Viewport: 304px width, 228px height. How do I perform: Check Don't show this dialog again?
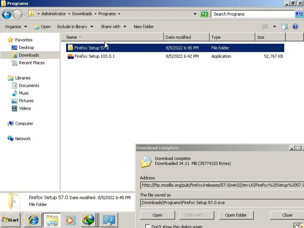point(147,226)
